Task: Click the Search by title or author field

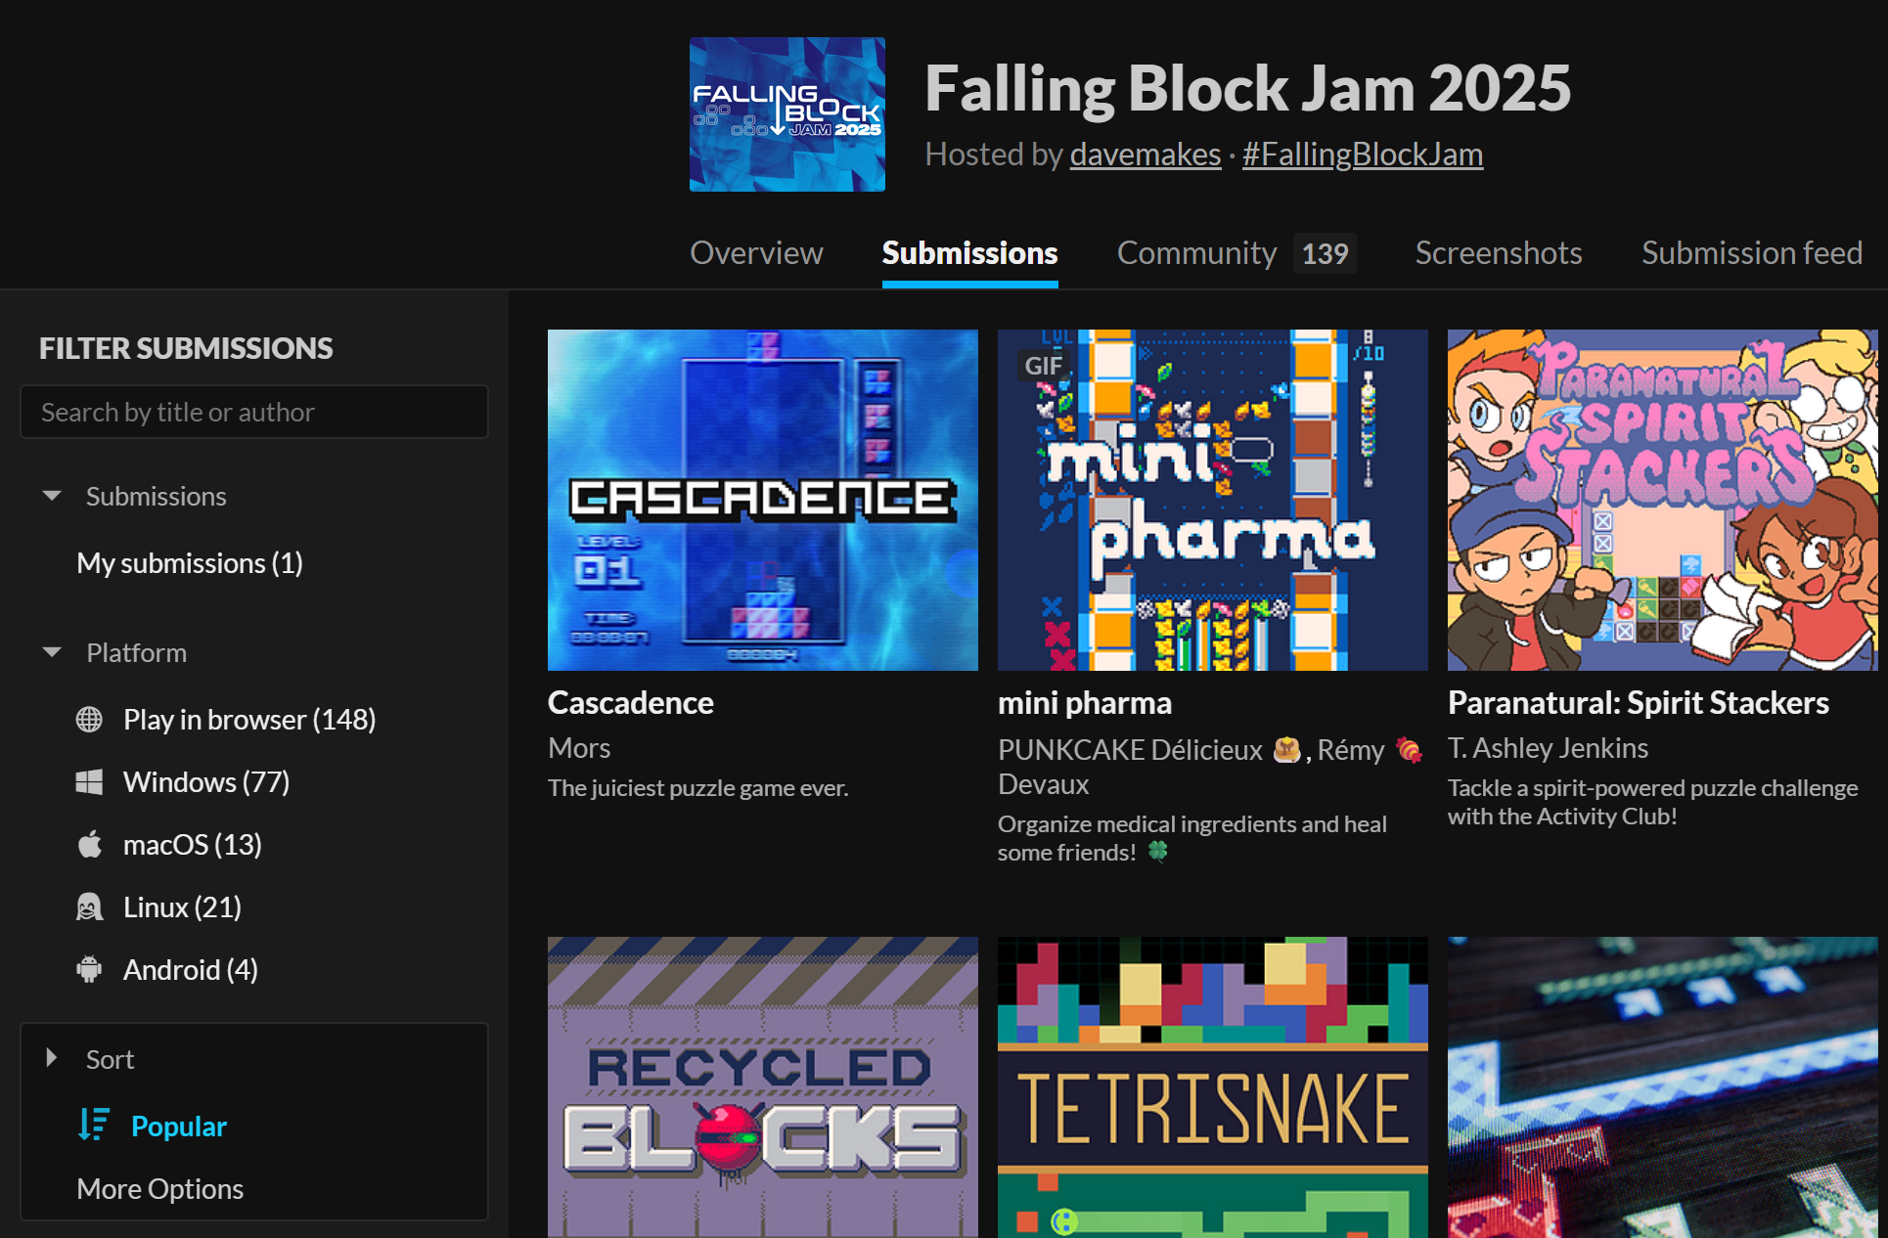Action: 254,413
